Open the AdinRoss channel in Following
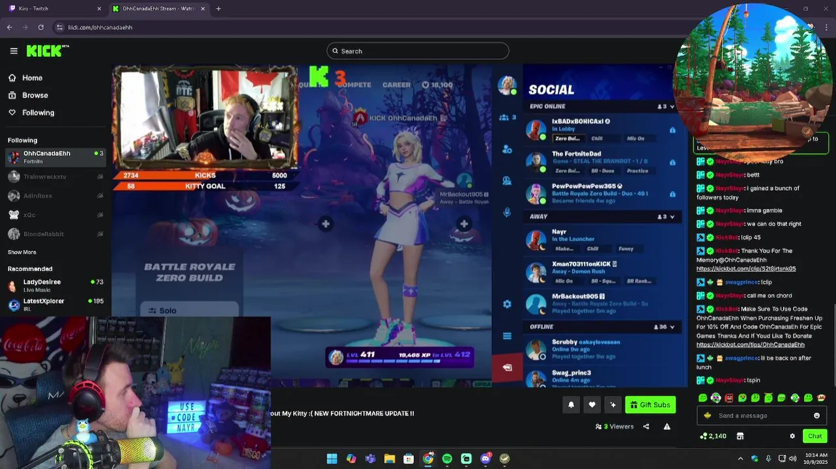The height and width of the screenshot is (469, 836). 55,195
